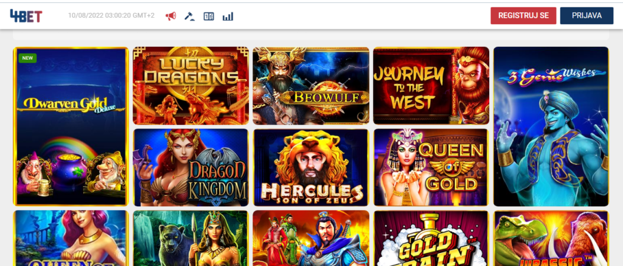Open the Queen of Gold game
This screenshot has height=266, width=623.
click(x=431, y=167)
